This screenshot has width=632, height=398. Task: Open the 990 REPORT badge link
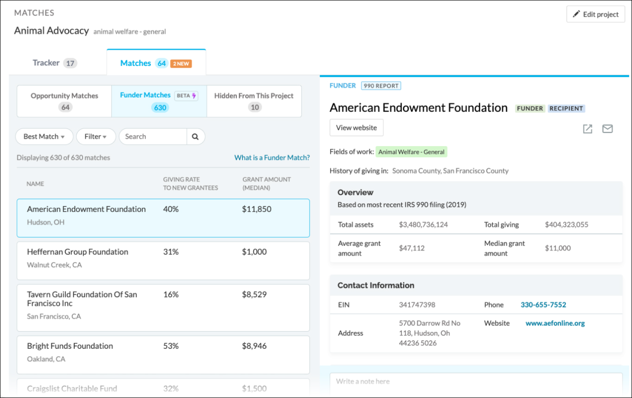point(381,86)
